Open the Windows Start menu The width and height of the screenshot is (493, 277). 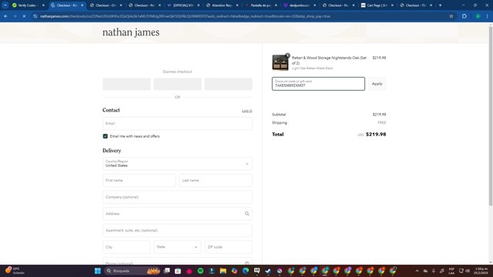click(x=98, y=271)
